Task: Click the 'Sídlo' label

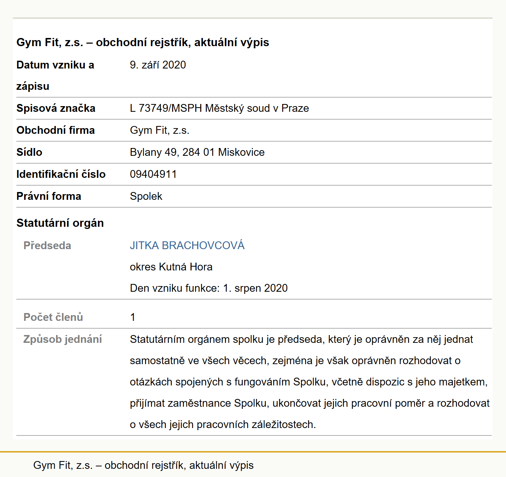Action: tap(29, 152)
